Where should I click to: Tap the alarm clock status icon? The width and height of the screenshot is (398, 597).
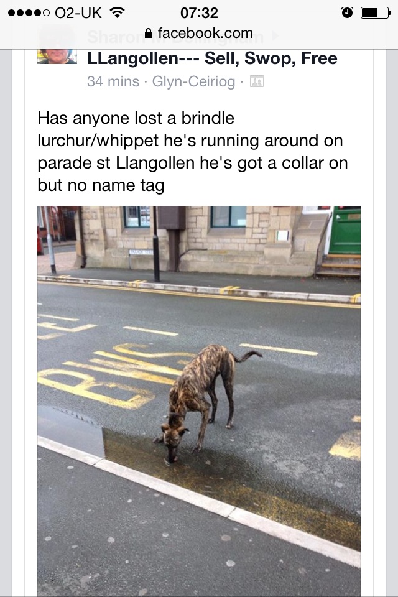pos(347,12)
